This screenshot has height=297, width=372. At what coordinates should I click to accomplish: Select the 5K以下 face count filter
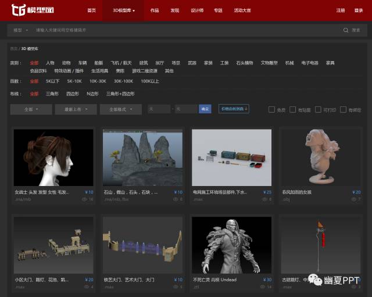point(52,81)
